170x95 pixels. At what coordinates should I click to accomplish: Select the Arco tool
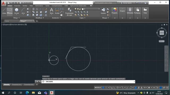click(23, 11)
